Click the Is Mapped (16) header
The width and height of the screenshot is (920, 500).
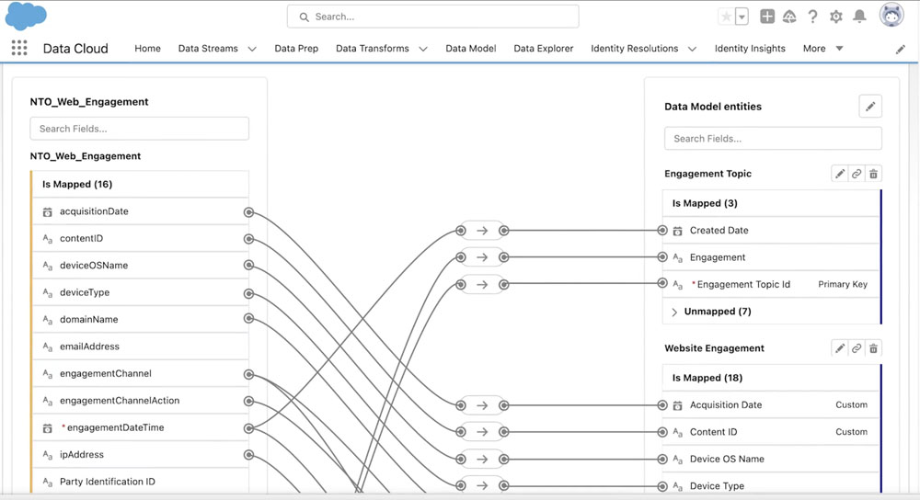tap(141, 184)
